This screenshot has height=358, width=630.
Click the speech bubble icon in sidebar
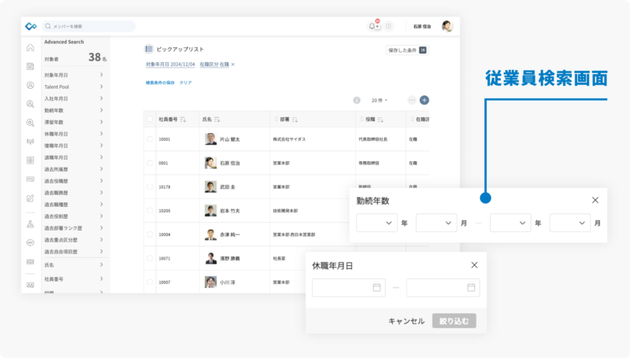30,243
